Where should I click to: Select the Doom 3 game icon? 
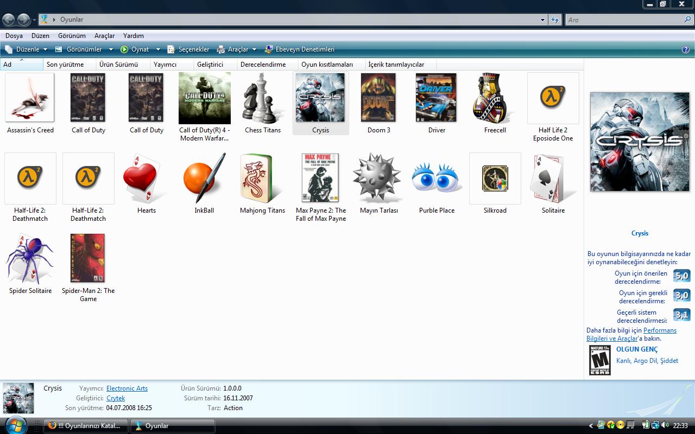coord(378,98)
